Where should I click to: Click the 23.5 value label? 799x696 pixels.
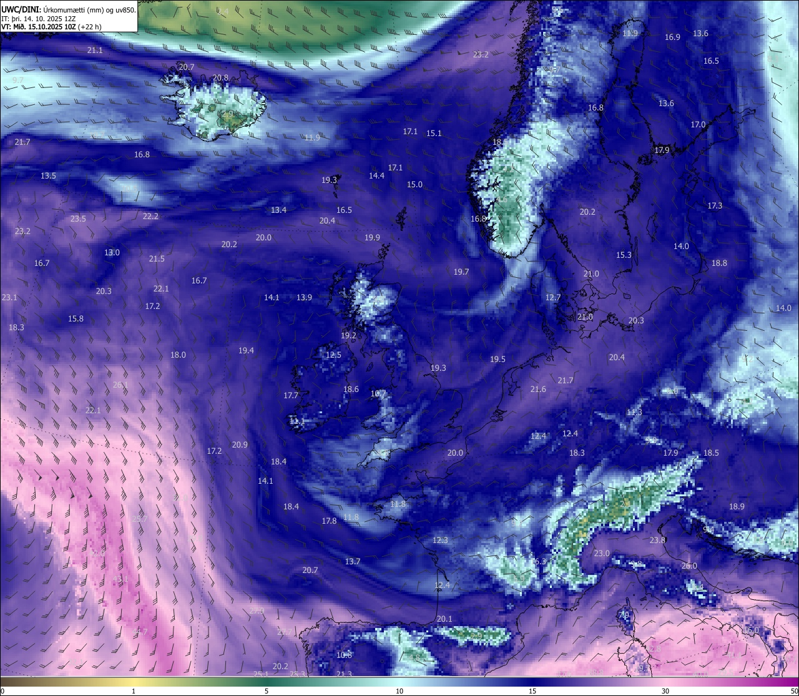tap(78, 219)
